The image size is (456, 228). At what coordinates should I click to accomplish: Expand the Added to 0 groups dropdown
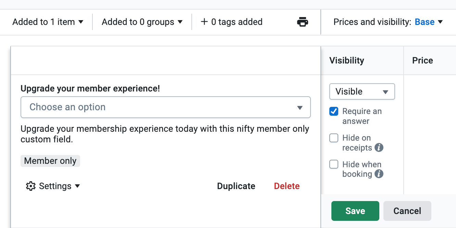[x=142, y=22]
